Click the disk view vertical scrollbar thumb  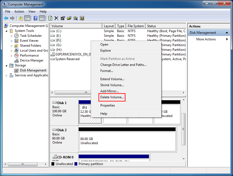click(183, 129)
